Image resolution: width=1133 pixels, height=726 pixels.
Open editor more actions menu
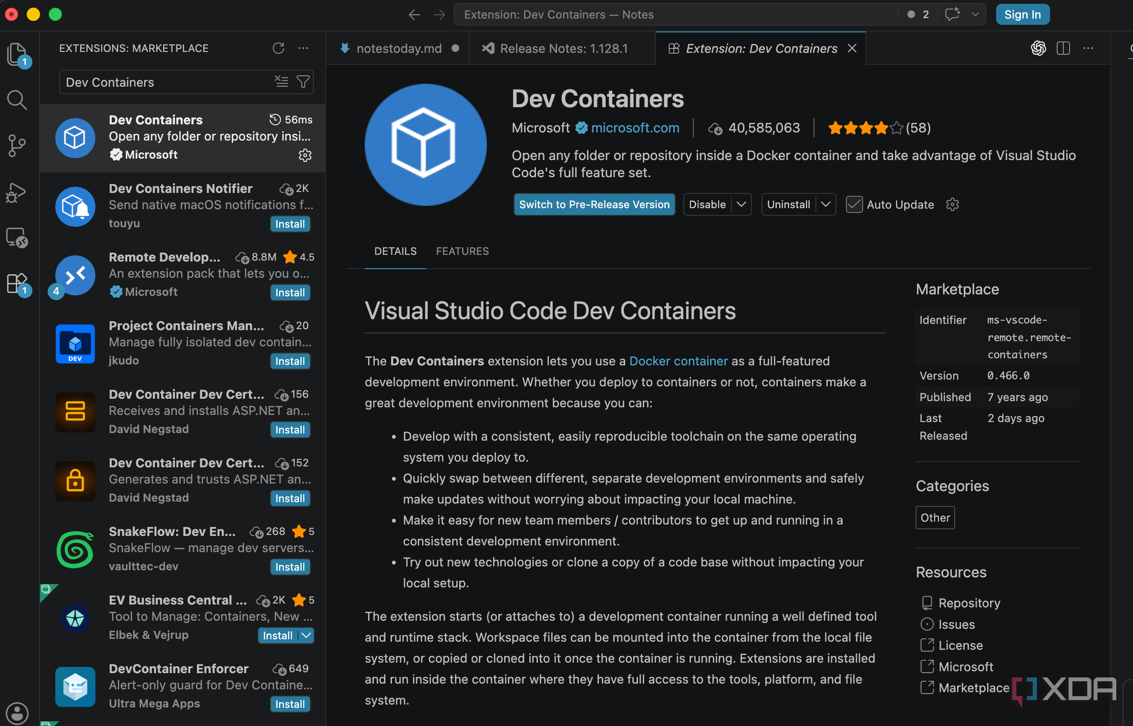coord(1088,48)
